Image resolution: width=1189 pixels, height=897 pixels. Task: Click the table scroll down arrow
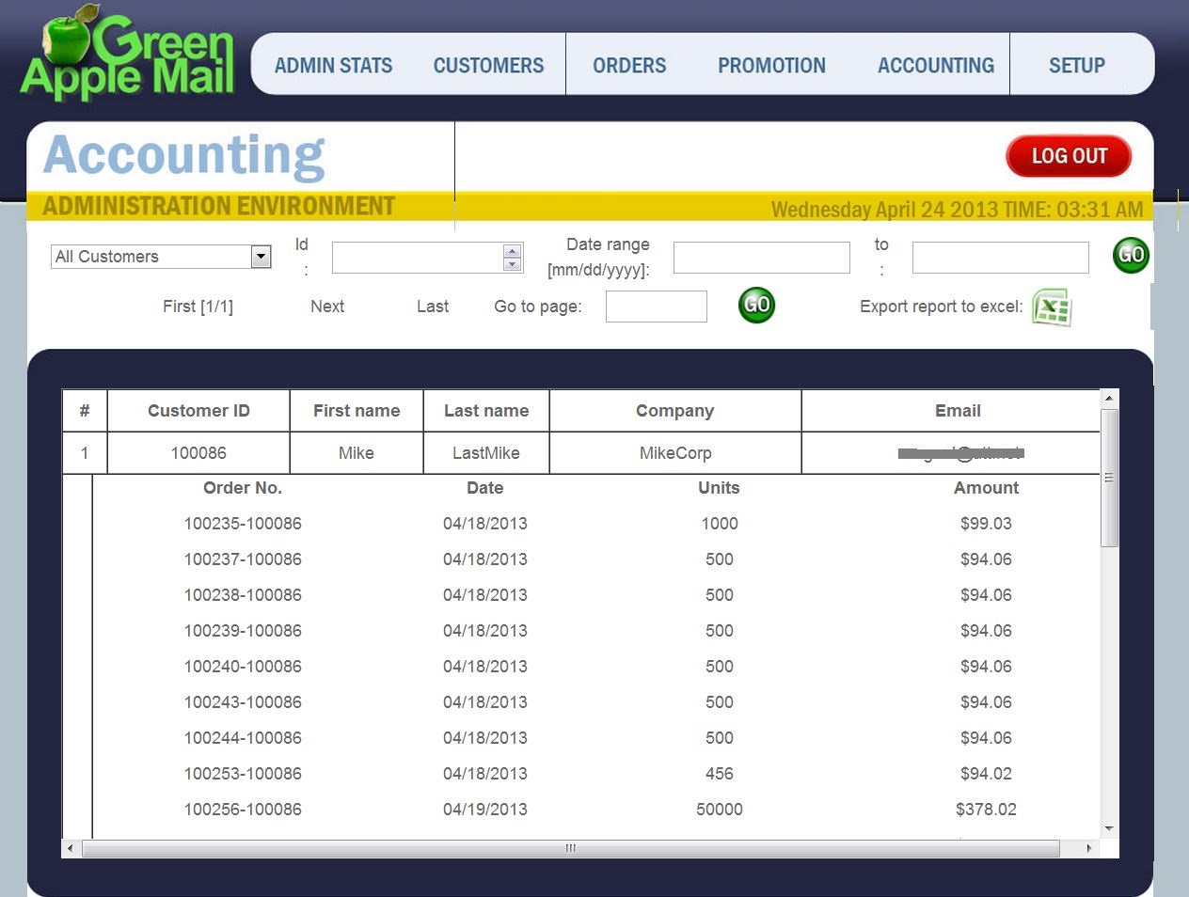(x=1109, y=828)
